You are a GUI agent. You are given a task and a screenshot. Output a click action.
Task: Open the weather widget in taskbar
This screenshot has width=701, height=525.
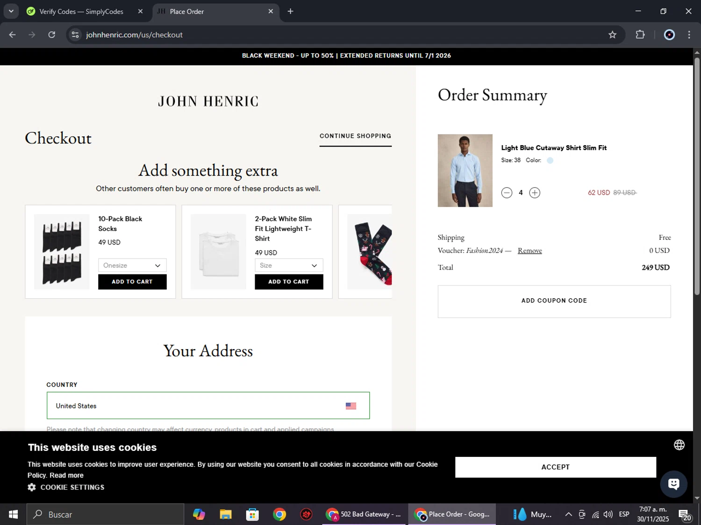click(533, 514)
